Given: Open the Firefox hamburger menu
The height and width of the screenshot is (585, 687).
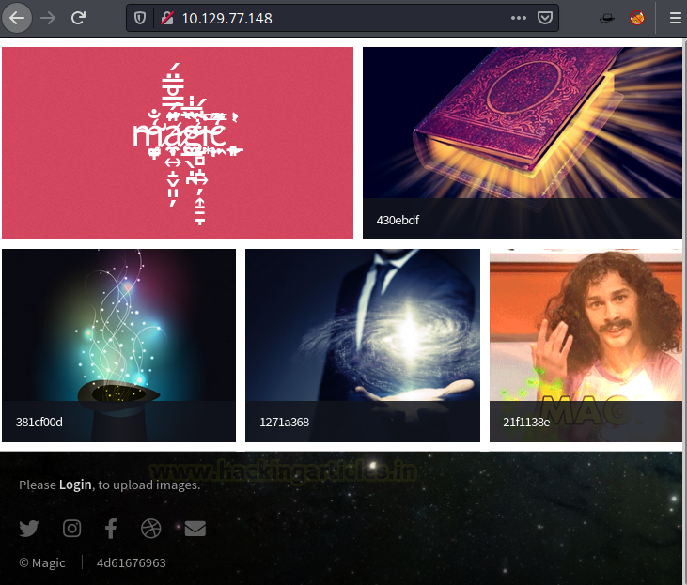Looking at the screenshot, I should (x=676, y=18).
